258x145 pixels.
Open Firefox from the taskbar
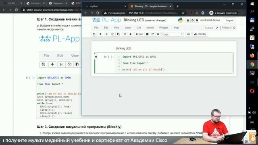tap(252, 56)
